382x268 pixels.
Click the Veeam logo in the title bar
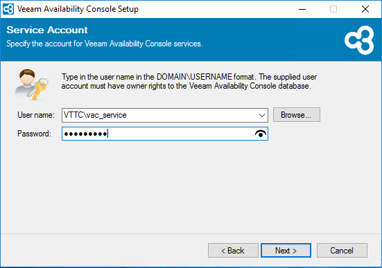(x=8, y=9)
